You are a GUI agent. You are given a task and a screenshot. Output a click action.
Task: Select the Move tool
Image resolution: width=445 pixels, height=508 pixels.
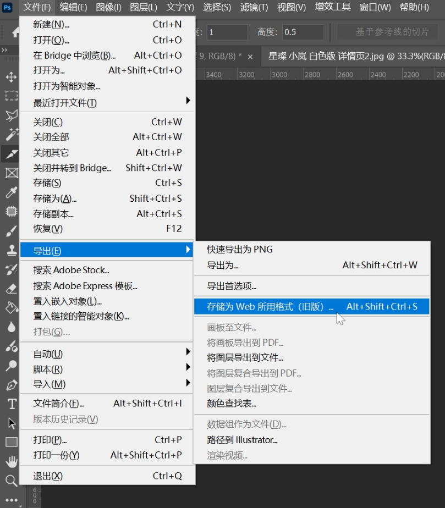tap(11, 77)
